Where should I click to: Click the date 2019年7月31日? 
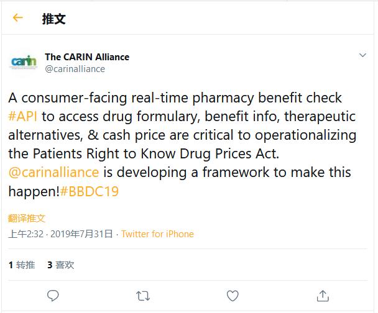81,234
